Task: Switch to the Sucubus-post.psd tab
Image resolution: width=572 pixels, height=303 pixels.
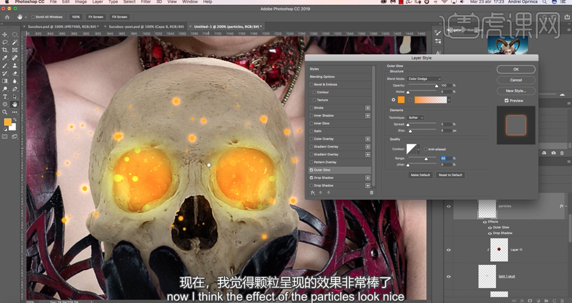Action: (146, 27)
